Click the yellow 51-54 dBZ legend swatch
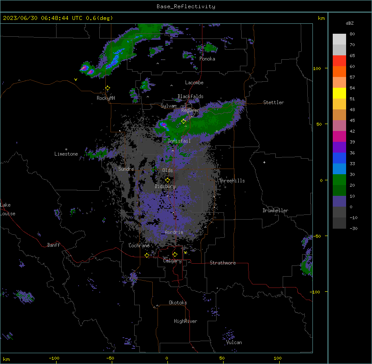The width and height of the screenshot is (372, 364). point(339,93)
